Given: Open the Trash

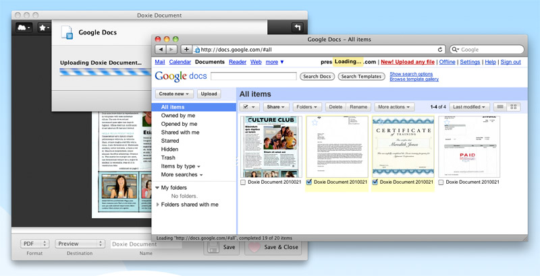Looking at the screenshot, I should point(168,158).
